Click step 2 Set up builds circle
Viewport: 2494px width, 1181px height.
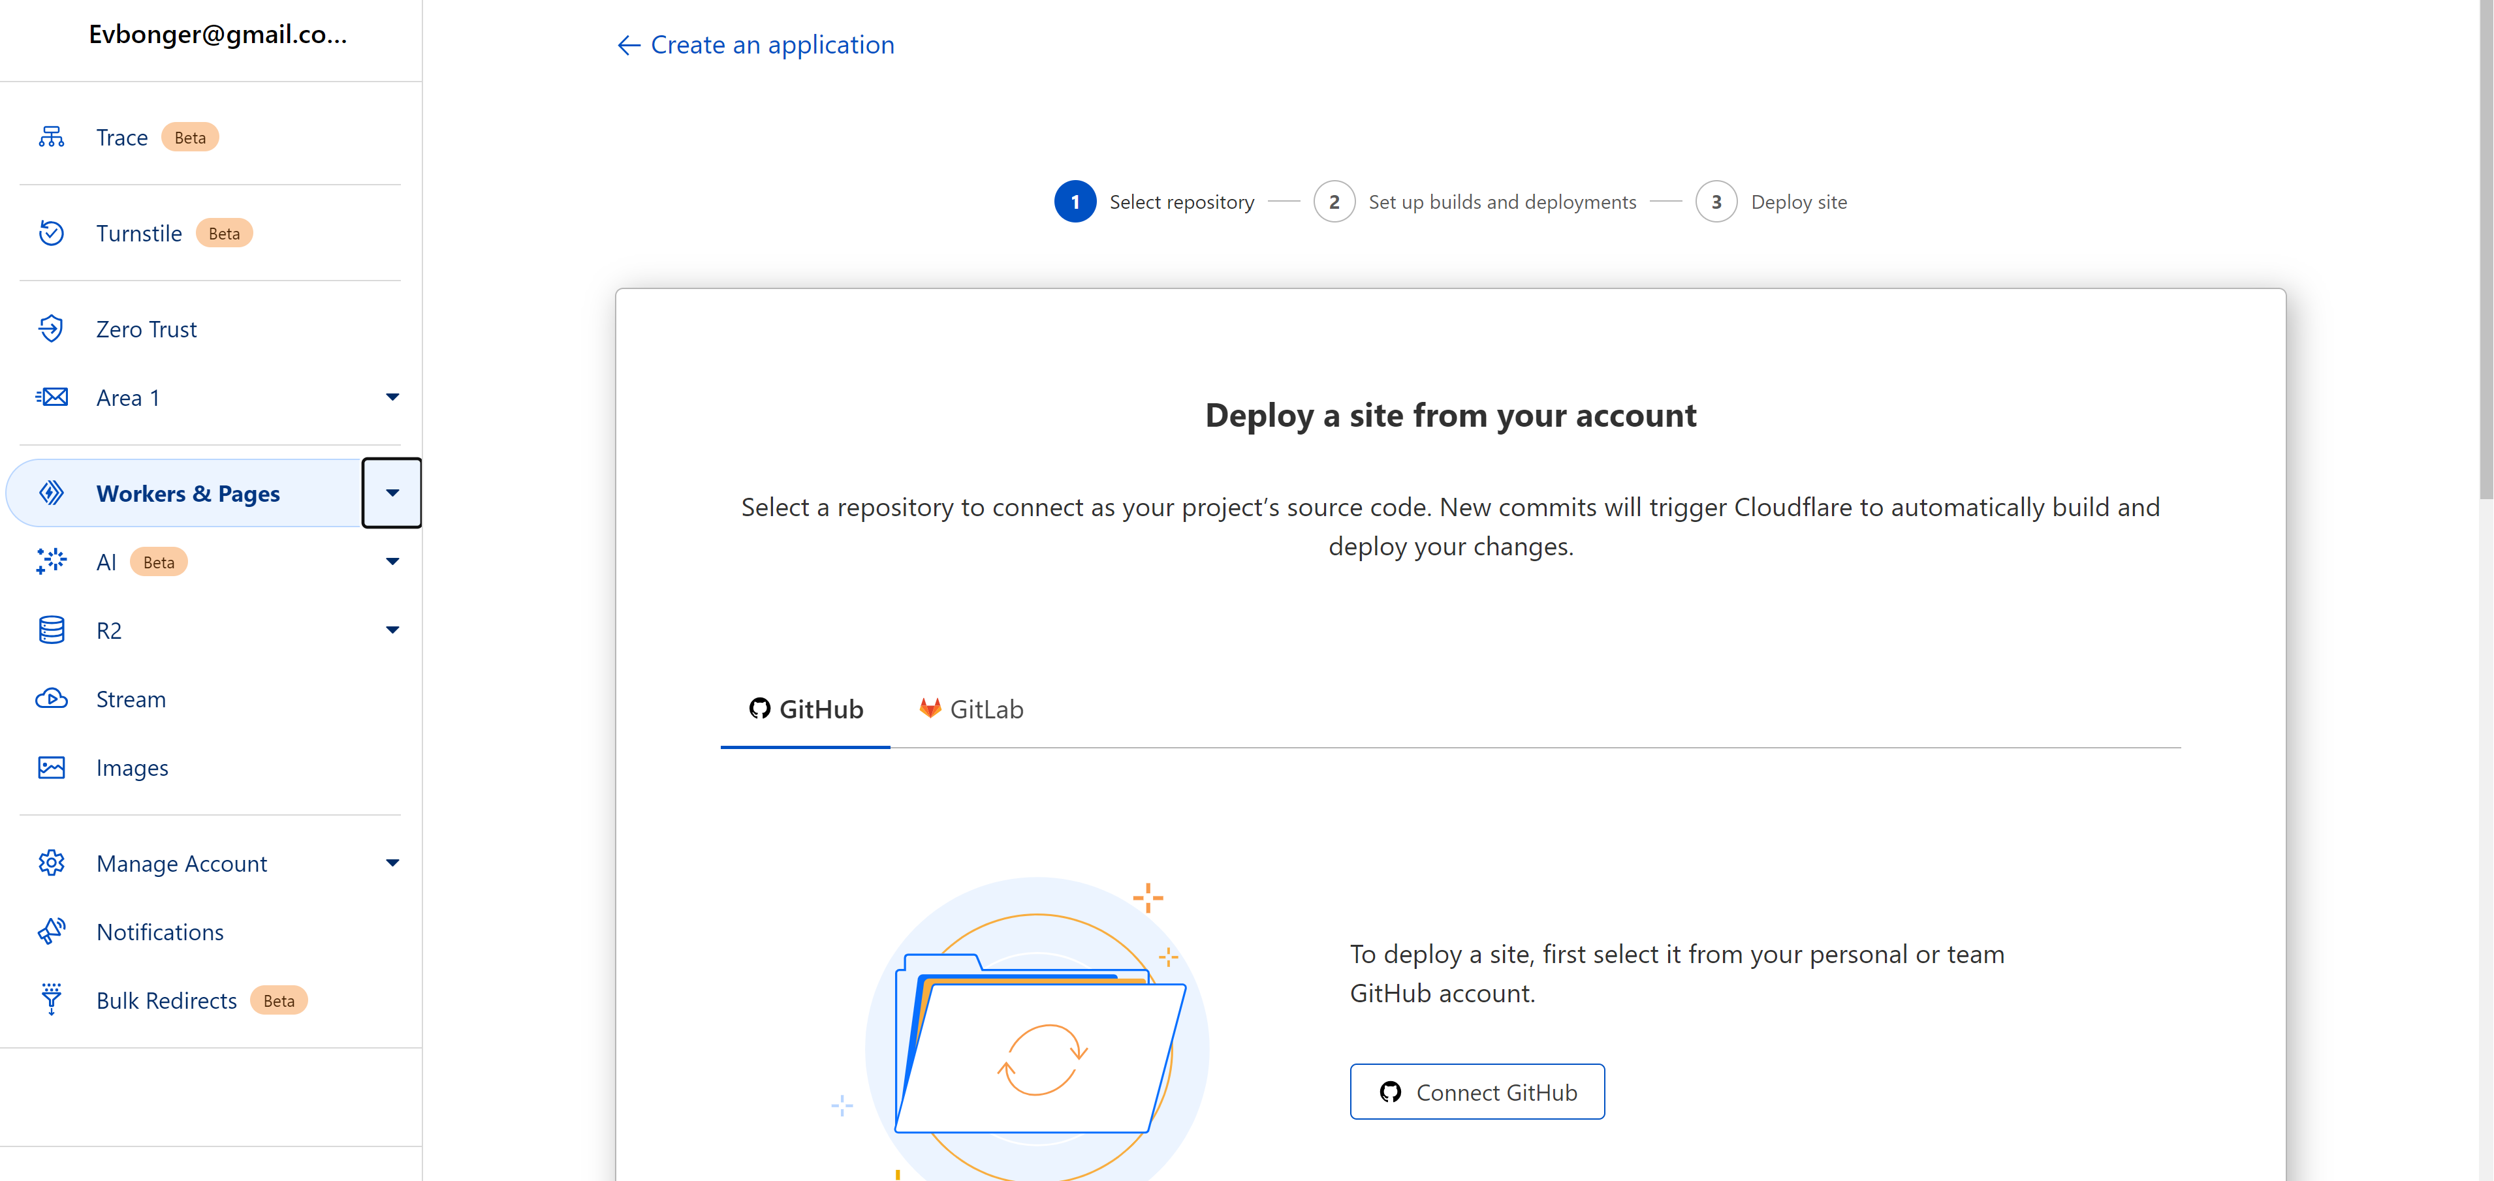pyautogui.click(x=1333, y=202)
